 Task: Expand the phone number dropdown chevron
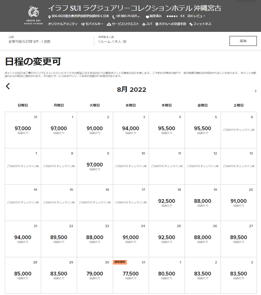click(139, 17)
